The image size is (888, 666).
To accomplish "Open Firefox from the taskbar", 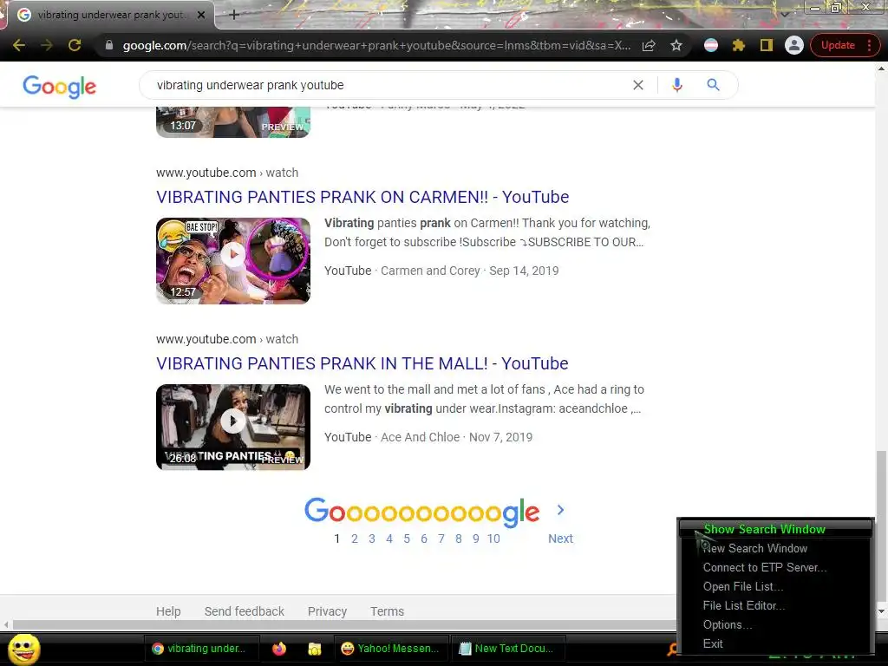I will 279,649.
